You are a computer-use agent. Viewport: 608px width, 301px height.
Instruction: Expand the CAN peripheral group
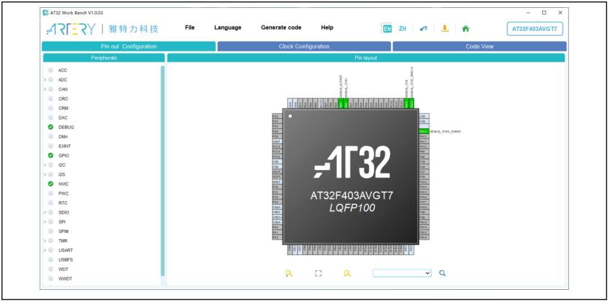click(45, 89)
